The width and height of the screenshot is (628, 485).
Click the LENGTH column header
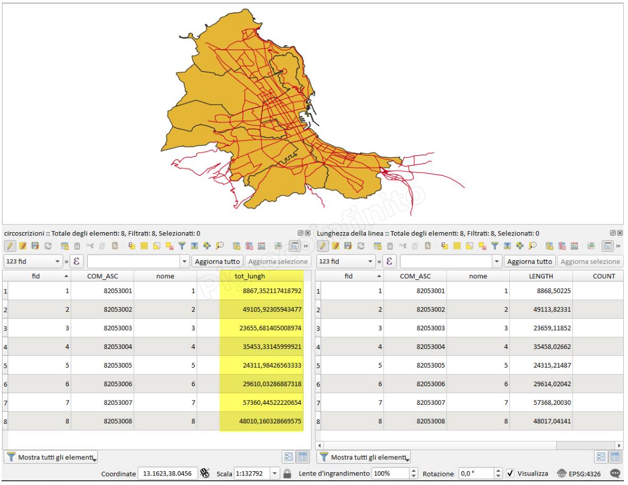[541, 276]
